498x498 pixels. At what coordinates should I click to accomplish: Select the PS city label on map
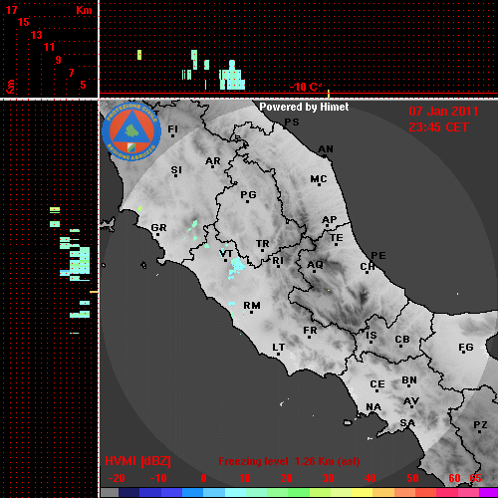tap(292, 123)
